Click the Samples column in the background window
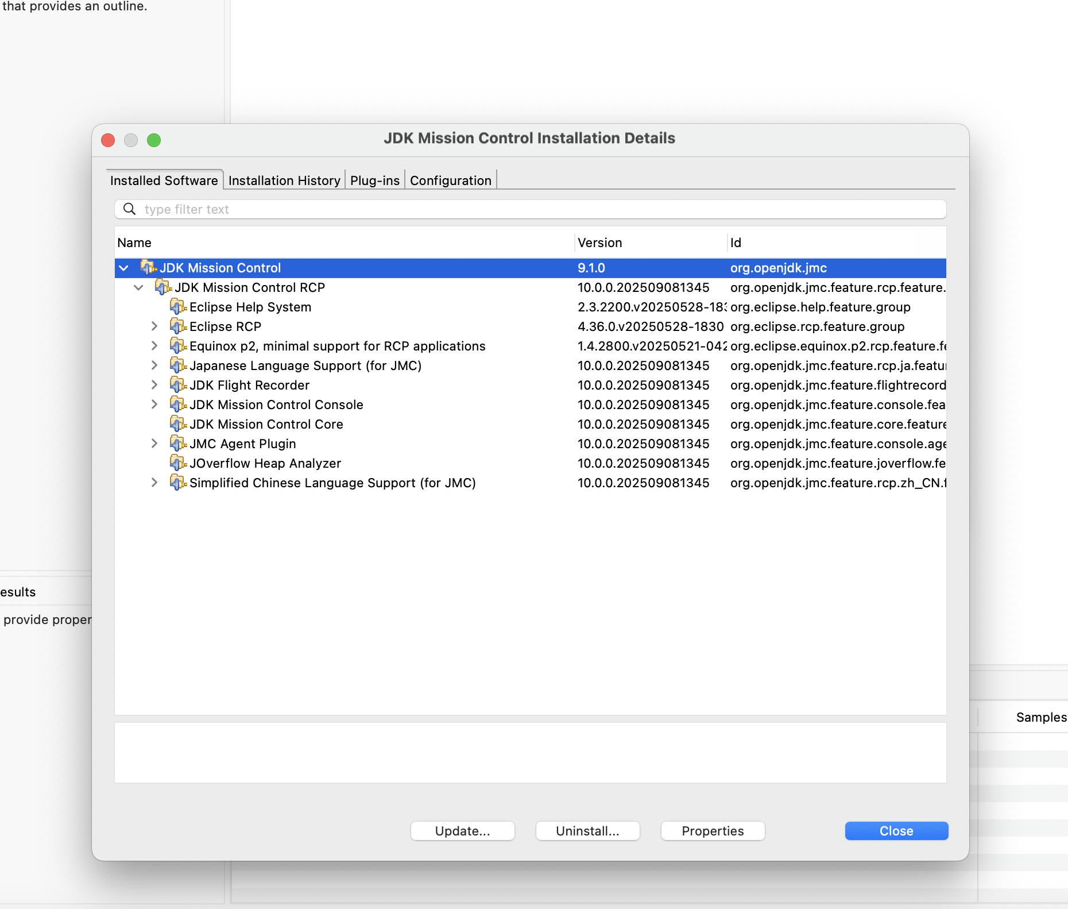This screenshot has height=909, width=1068. (1041, 717)
